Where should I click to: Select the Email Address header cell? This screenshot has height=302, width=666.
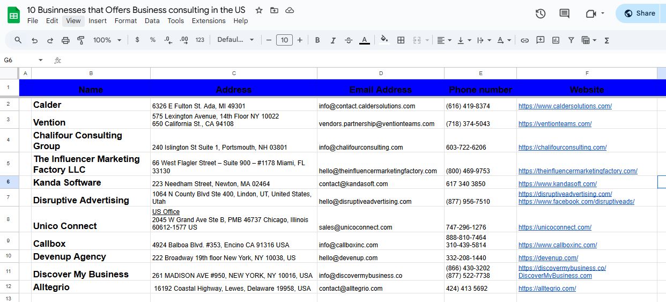[381, 89]
